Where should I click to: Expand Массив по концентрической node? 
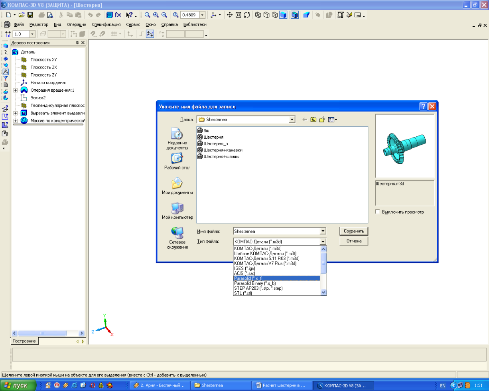coord(16,121)
